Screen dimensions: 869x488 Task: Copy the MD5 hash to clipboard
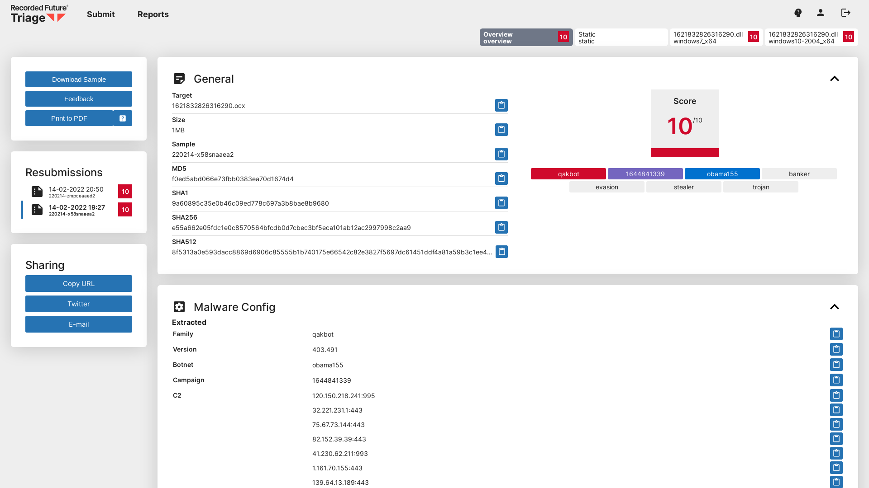[501, 178]
